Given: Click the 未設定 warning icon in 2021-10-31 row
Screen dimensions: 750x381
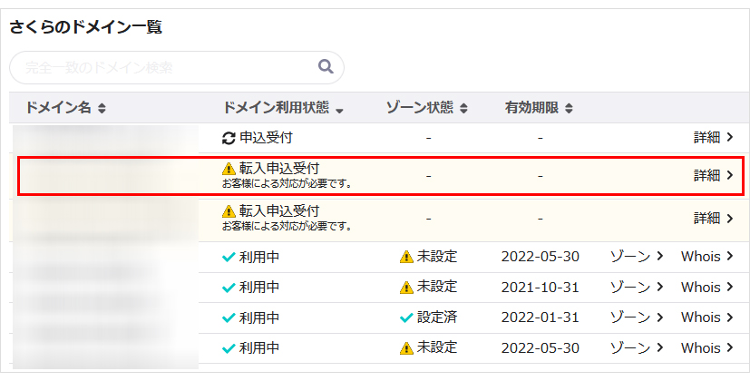Looking at the screenshot, I should click(406, 288).
